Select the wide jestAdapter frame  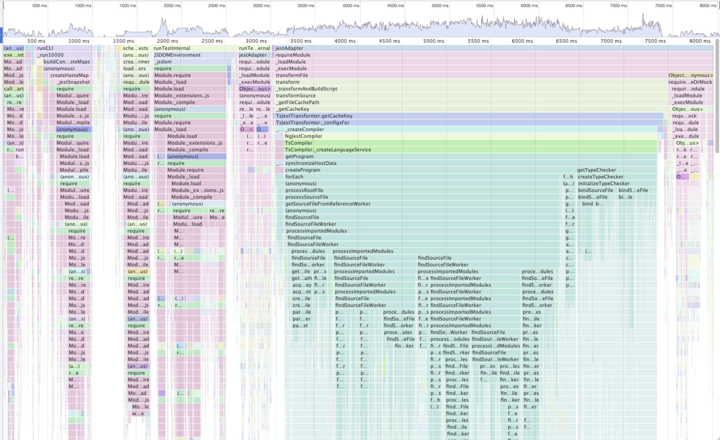click(494, 48)
